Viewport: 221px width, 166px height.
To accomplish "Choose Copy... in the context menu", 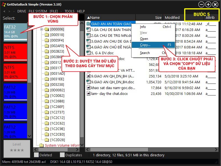I will pos(153,45).
